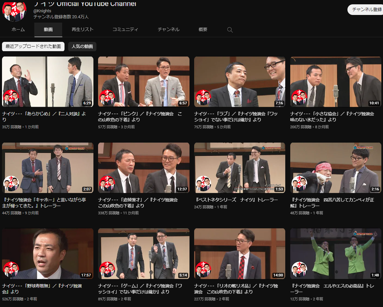Click the text 526万 回視聴・2 年前

[x=20, y=299]
